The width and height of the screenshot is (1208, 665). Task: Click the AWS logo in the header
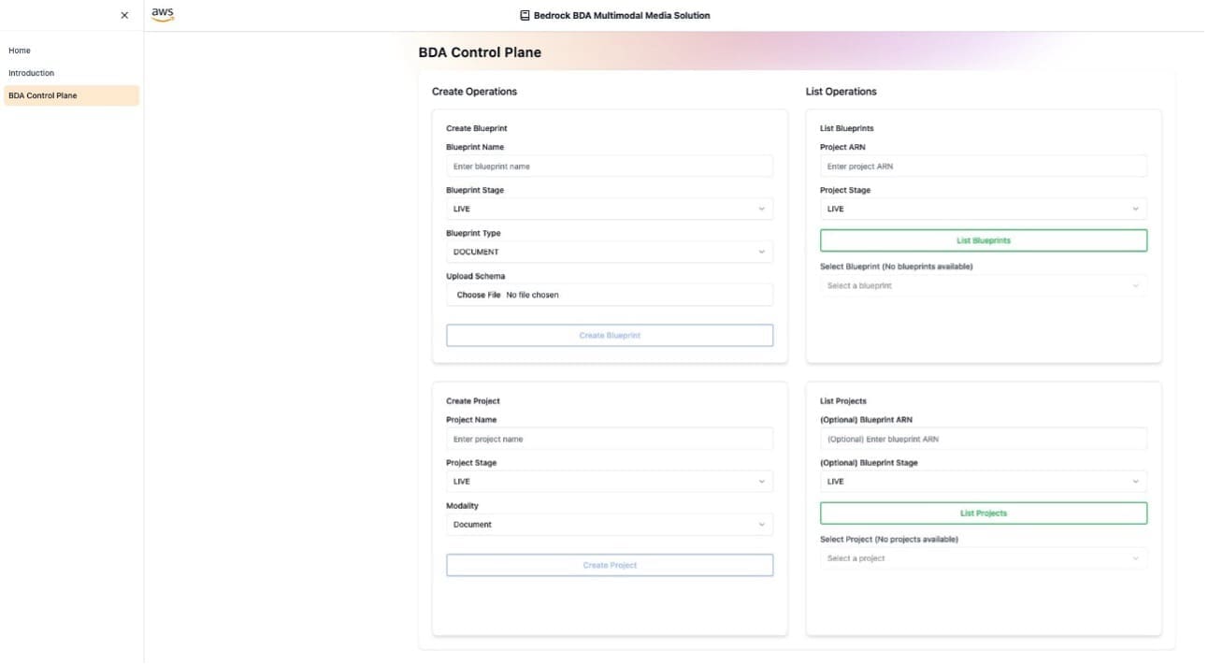[x=163, y=13]
